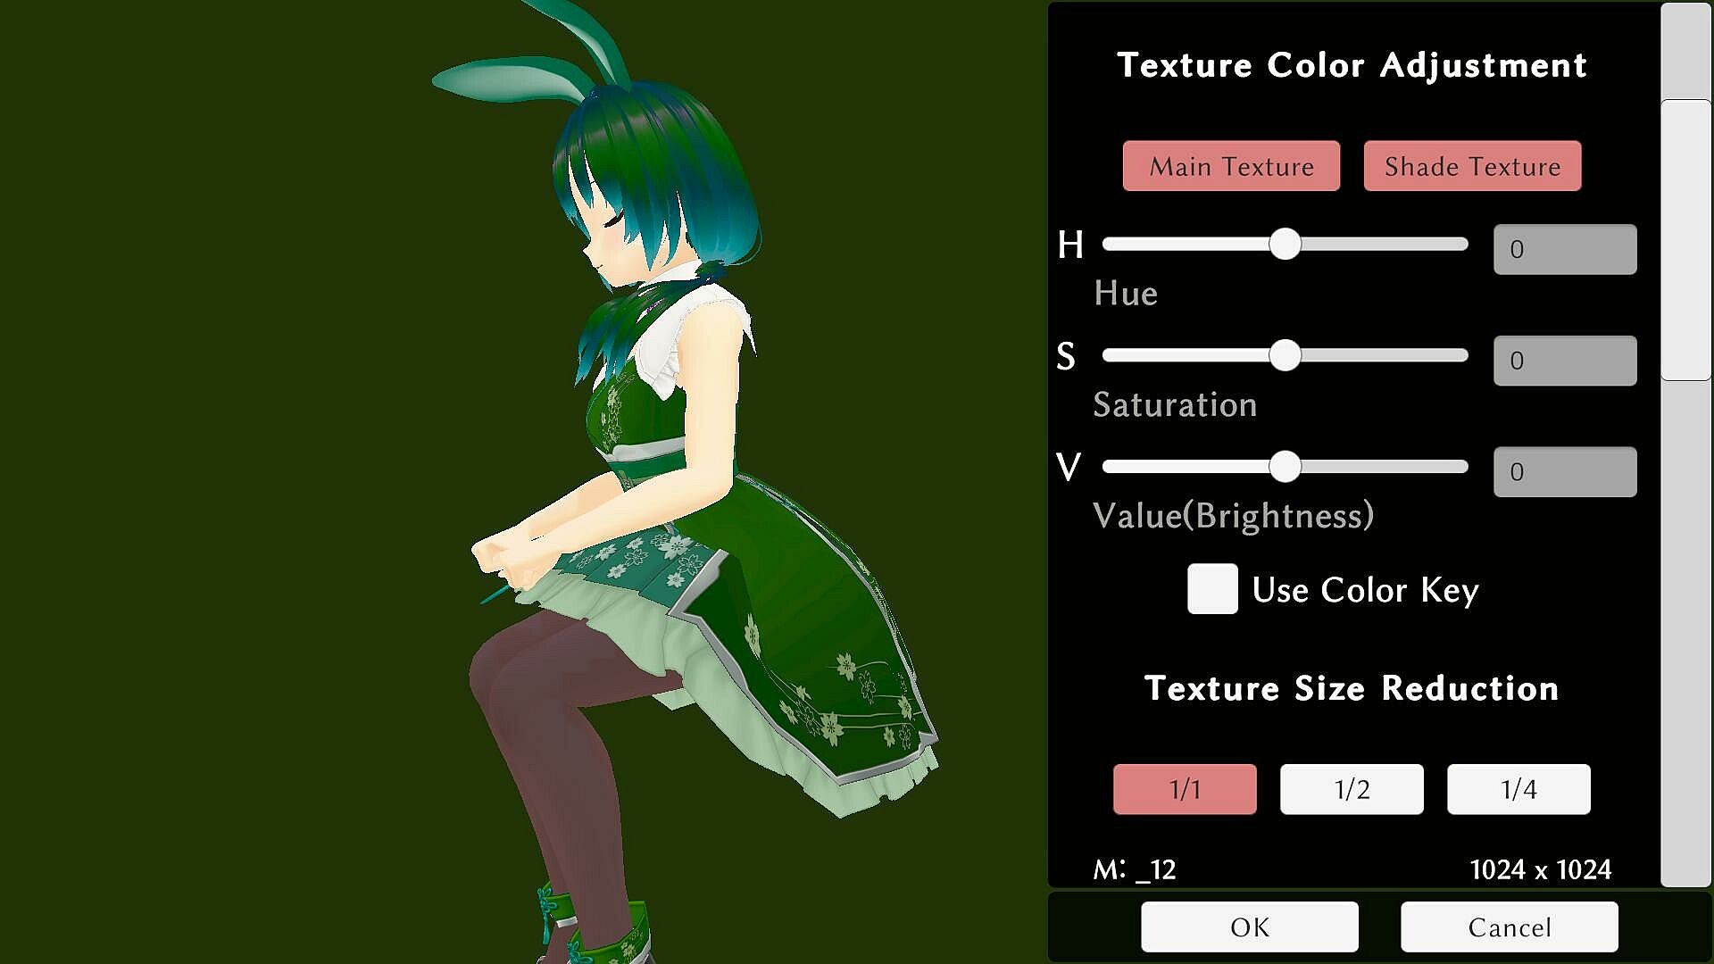The image size is (1714, 964).
Task: Click the scrollbar track below the thumb
Action: 1685,625
